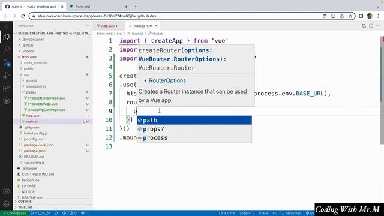Expand the .github folder
Viewport: 384px width, 216px height.
[28, 46]
